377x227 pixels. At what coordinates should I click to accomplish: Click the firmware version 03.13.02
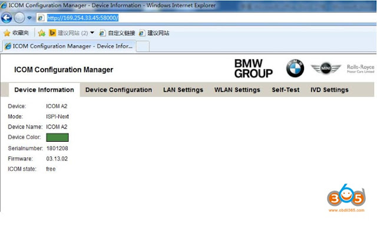[x=57, y=159]
